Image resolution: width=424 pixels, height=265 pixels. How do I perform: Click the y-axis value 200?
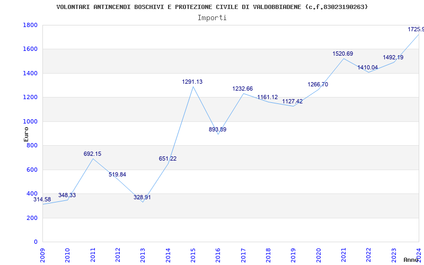[32, 218]
